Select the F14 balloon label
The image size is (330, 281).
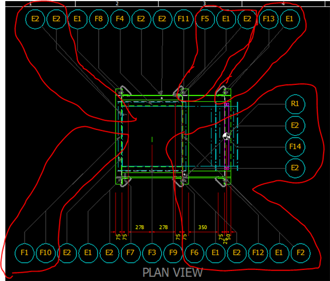click(x=295, y=146)
